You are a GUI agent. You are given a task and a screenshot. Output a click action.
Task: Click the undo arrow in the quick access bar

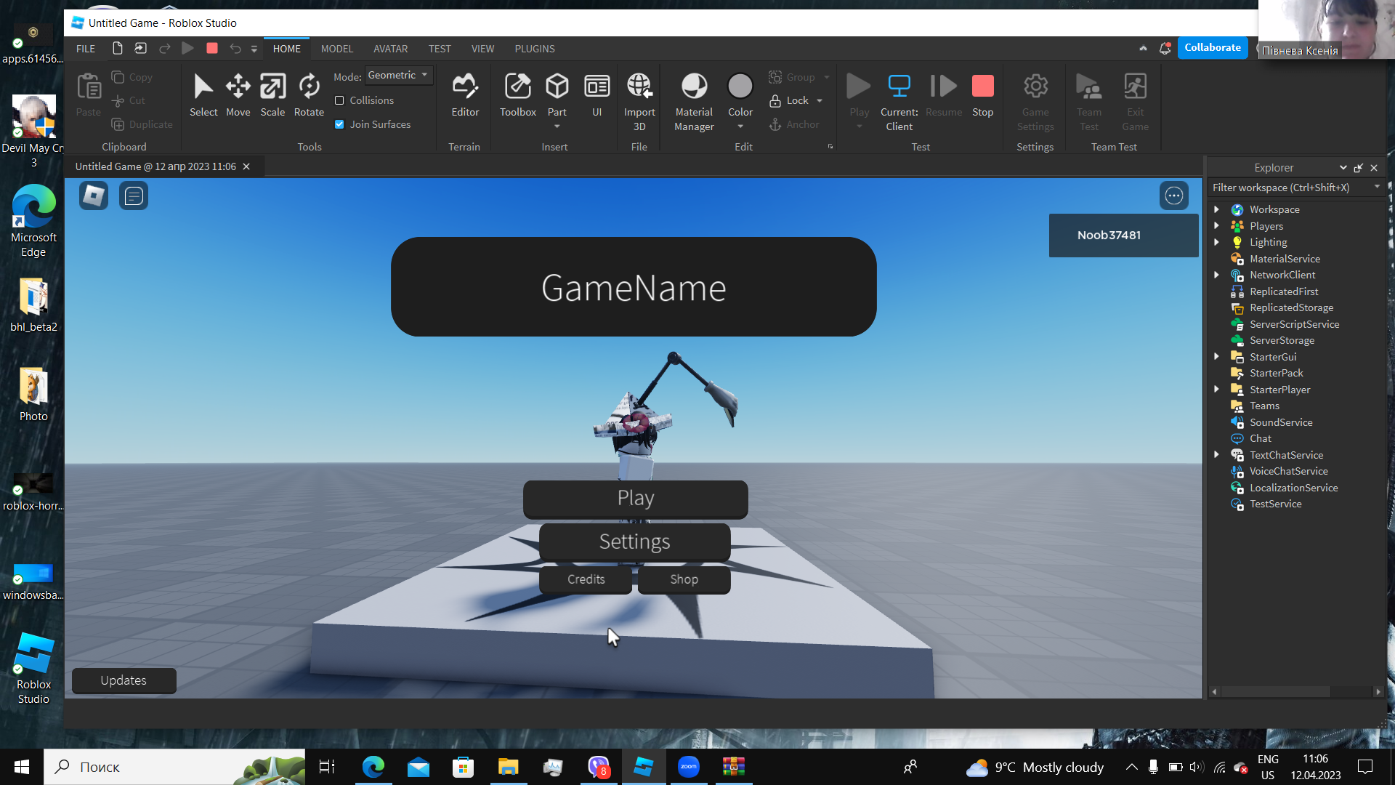[x=235, y=48]
